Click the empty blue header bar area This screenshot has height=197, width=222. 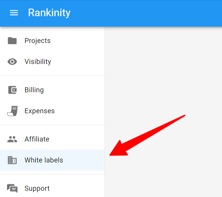(146, 13)
